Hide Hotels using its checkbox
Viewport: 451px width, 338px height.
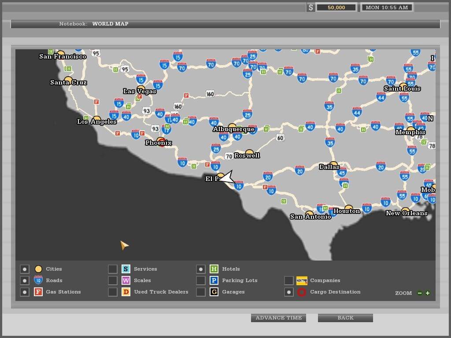(201, 269)
